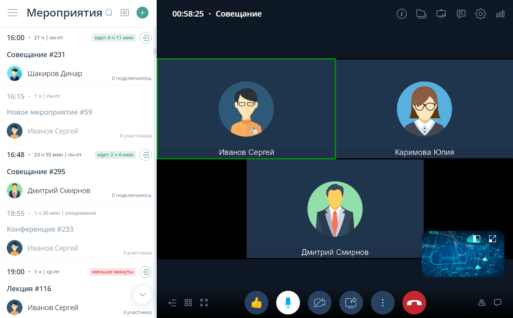Toggle fullscreen video layout
The image size is (513, 318).
tap(204, 303)
